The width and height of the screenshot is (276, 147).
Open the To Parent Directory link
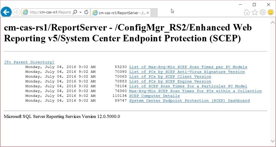pos(29,62)
